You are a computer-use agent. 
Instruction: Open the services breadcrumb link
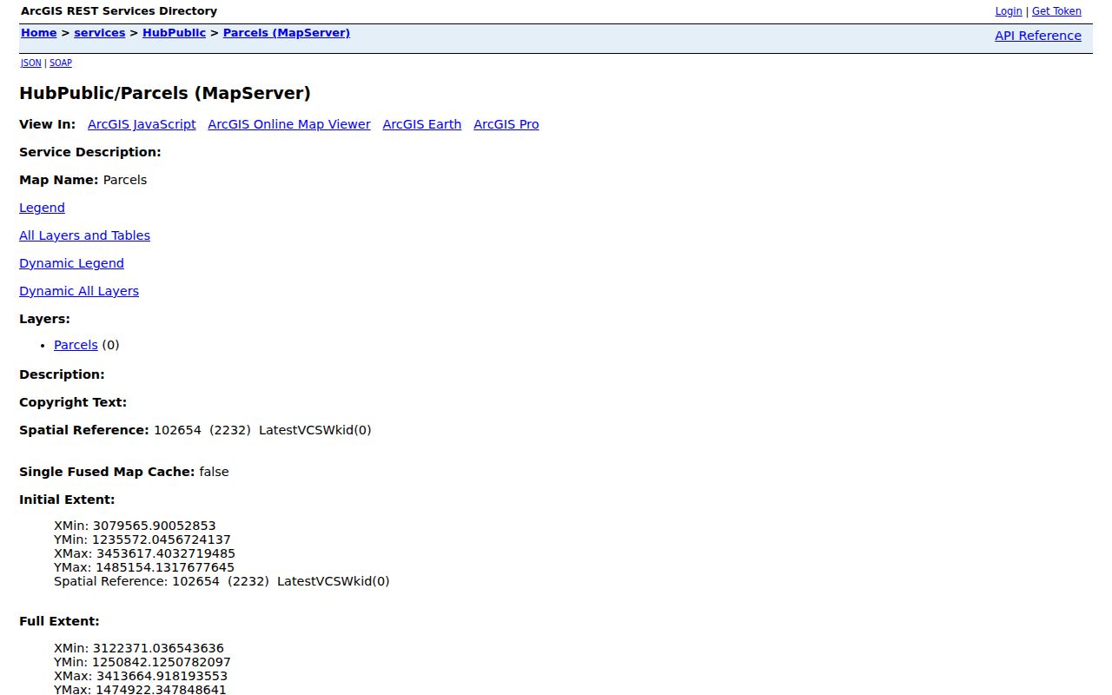pos(100,33)
